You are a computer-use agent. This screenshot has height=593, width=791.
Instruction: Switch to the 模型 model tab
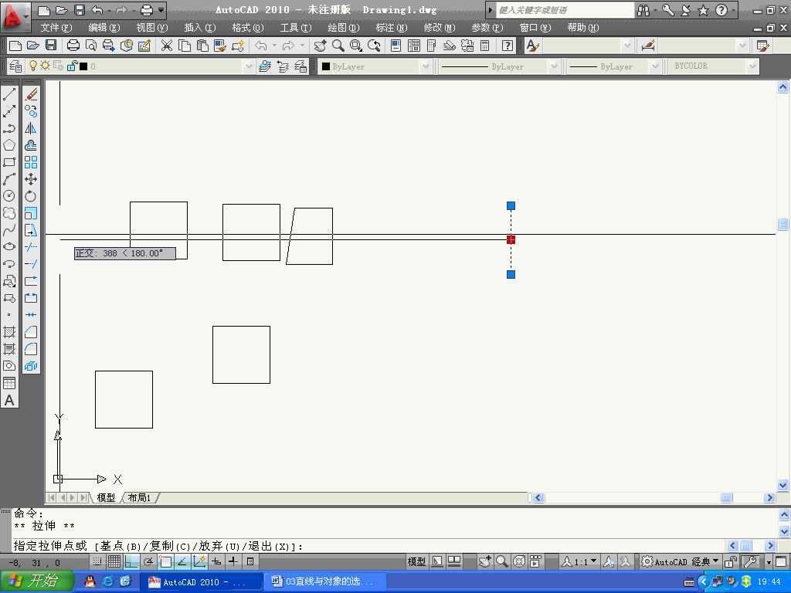tap(106, 498)
